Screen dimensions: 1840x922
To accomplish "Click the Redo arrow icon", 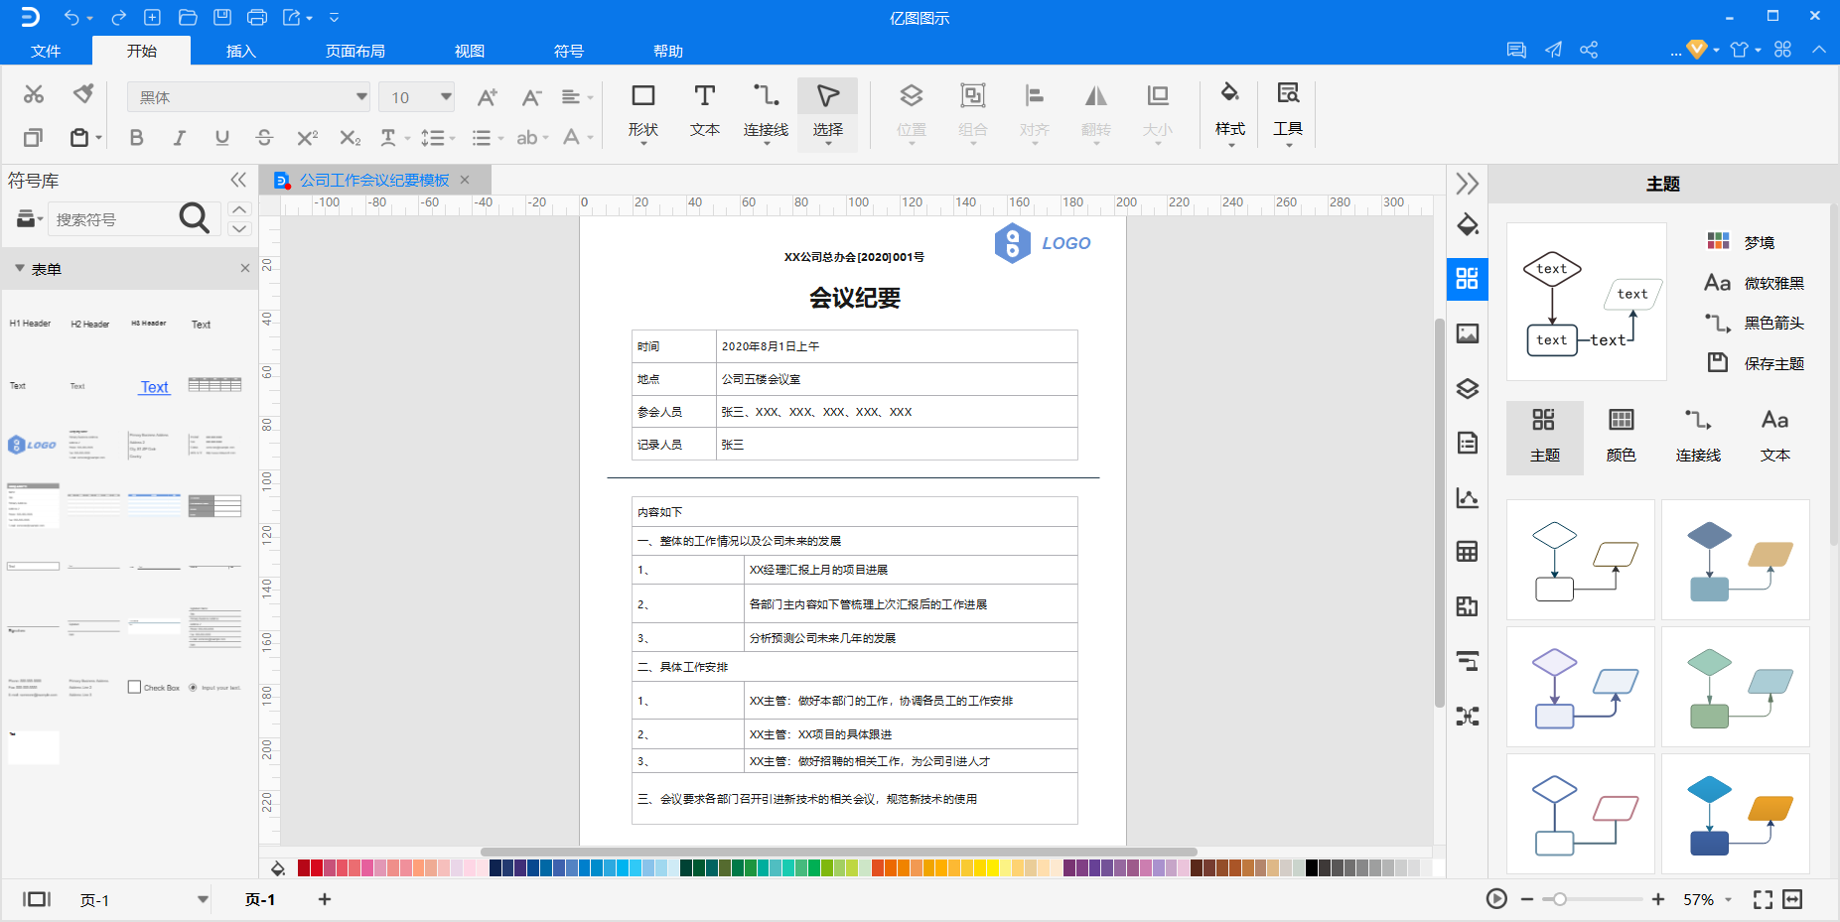I will coord(118,18).
